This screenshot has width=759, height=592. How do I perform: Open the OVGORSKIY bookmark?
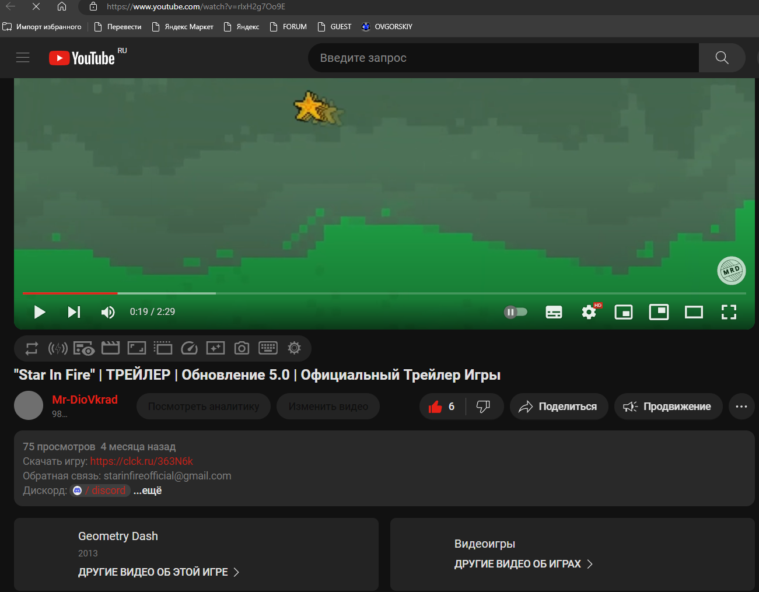click(x=387, y=27)
